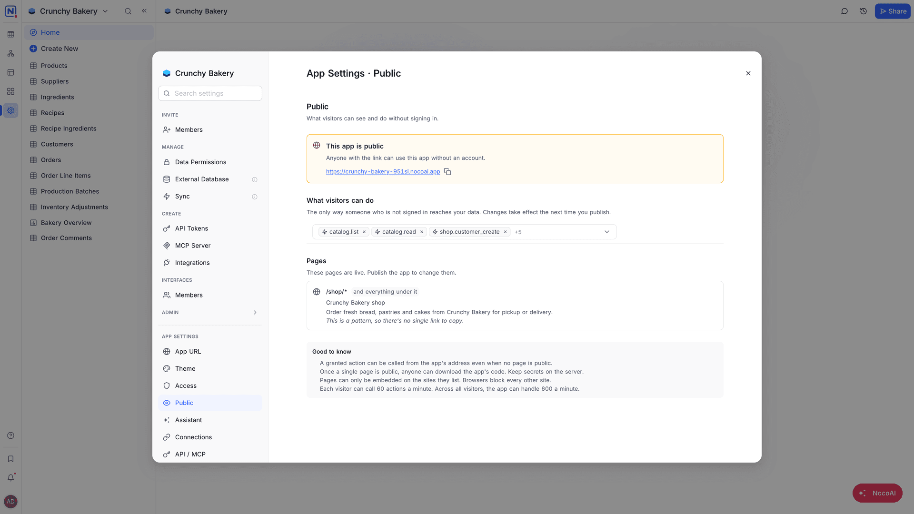
Task: Collapse the sidebar with double-chevron icon
Action: pos(144,10)
